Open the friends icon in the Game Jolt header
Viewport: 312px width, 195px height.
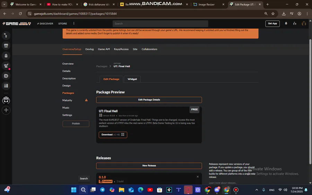coord(295,24)
